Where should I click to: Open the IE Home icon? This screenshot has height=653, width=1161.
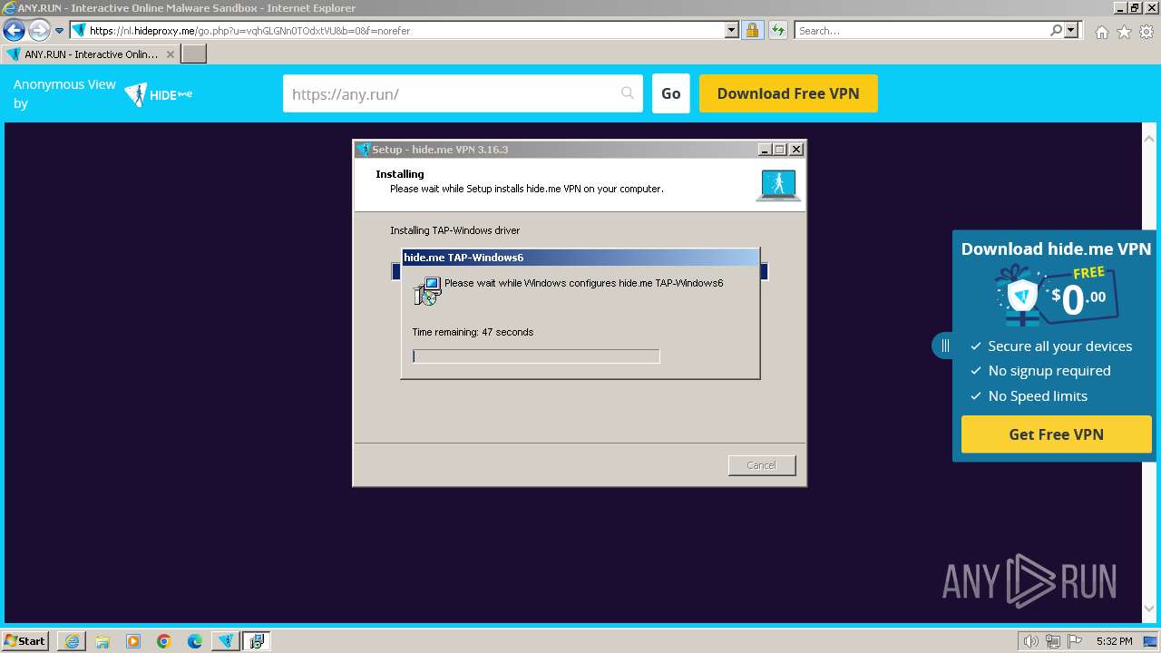(x=1101, y=32)
